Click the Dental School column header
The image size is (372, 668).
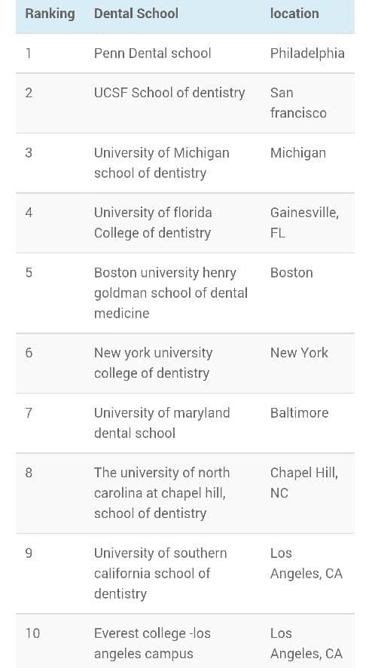136,14
